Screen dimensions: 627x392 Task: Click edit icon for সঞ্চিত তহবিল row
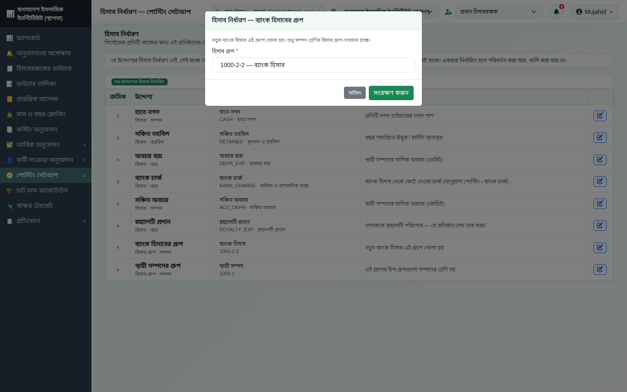pos(600,138)
